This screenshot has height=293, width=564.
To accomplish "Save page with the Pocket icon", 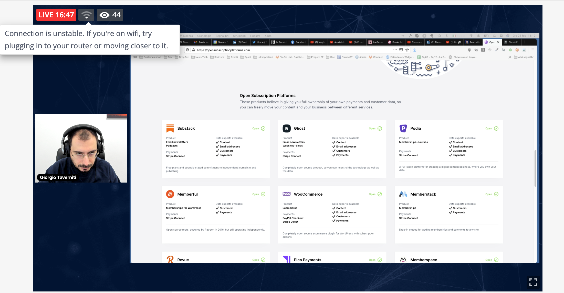I will (401, 50).
